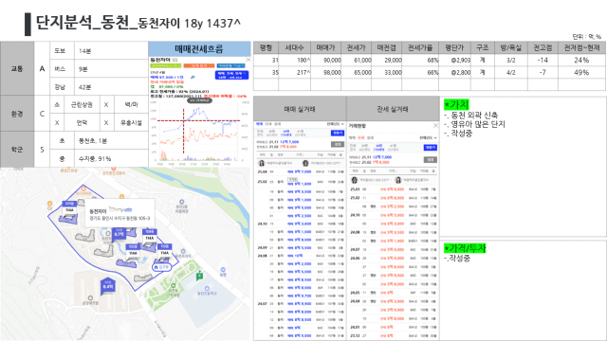Click the blue button in 전세 panel
This screenshot has height=341, width=607.
431,148
